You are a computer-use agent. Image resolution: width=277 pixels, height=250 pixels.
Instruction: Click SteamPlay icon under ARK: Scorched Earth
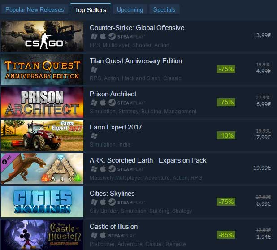(x=127, y=169)
